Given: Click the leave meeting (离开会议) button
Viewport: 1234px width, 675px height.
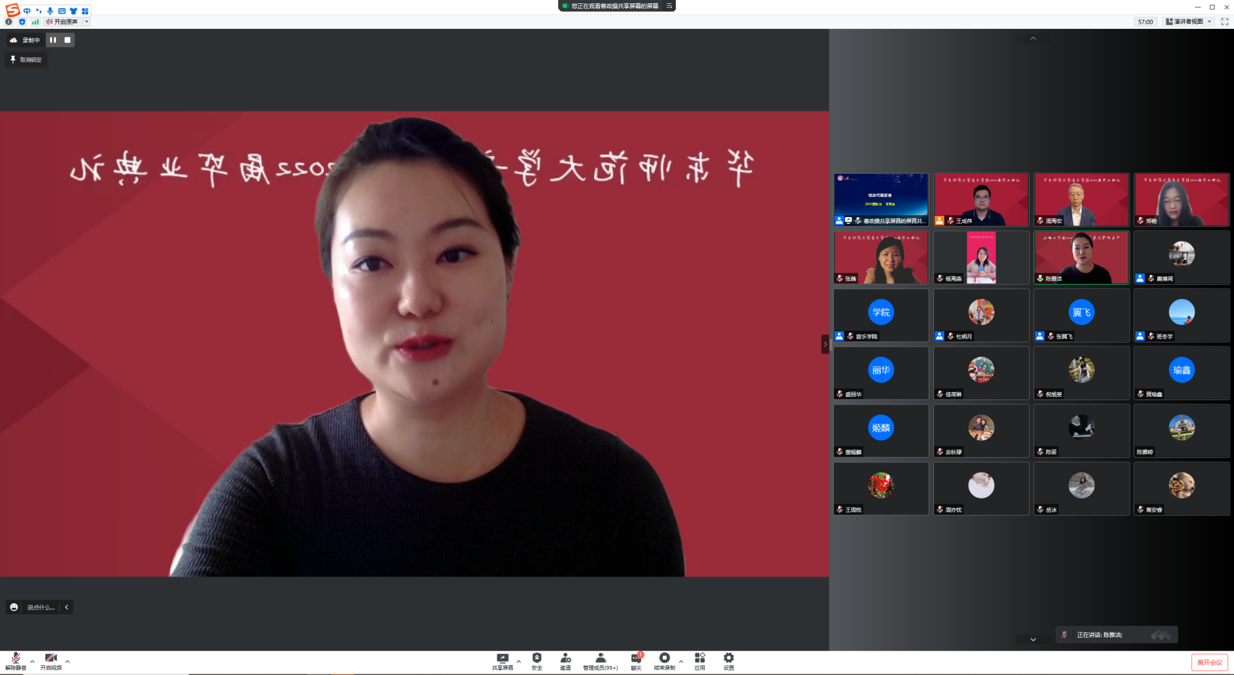Looking at the screenshot, I should 1209,663.
